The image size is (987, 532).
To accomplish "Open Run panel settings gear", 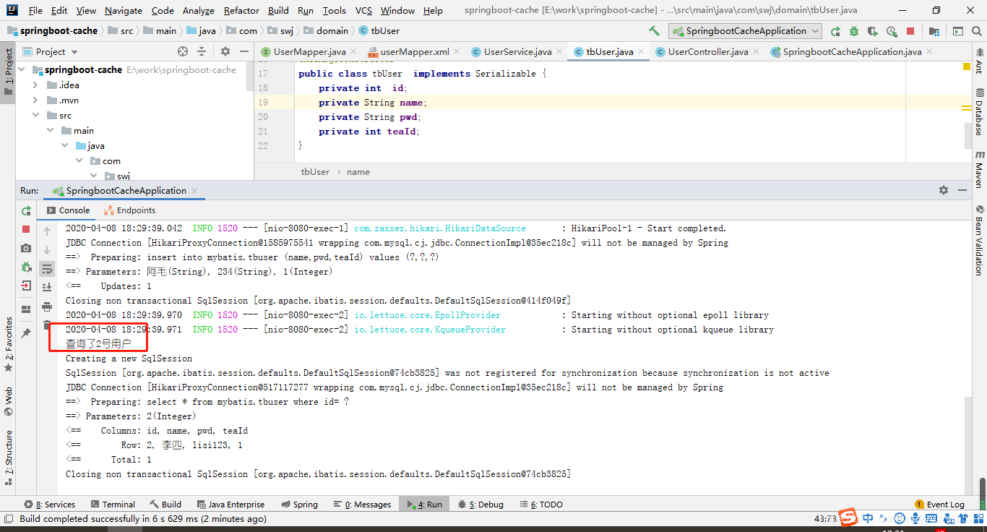I will pyautogui.click(x=944, y=190).
